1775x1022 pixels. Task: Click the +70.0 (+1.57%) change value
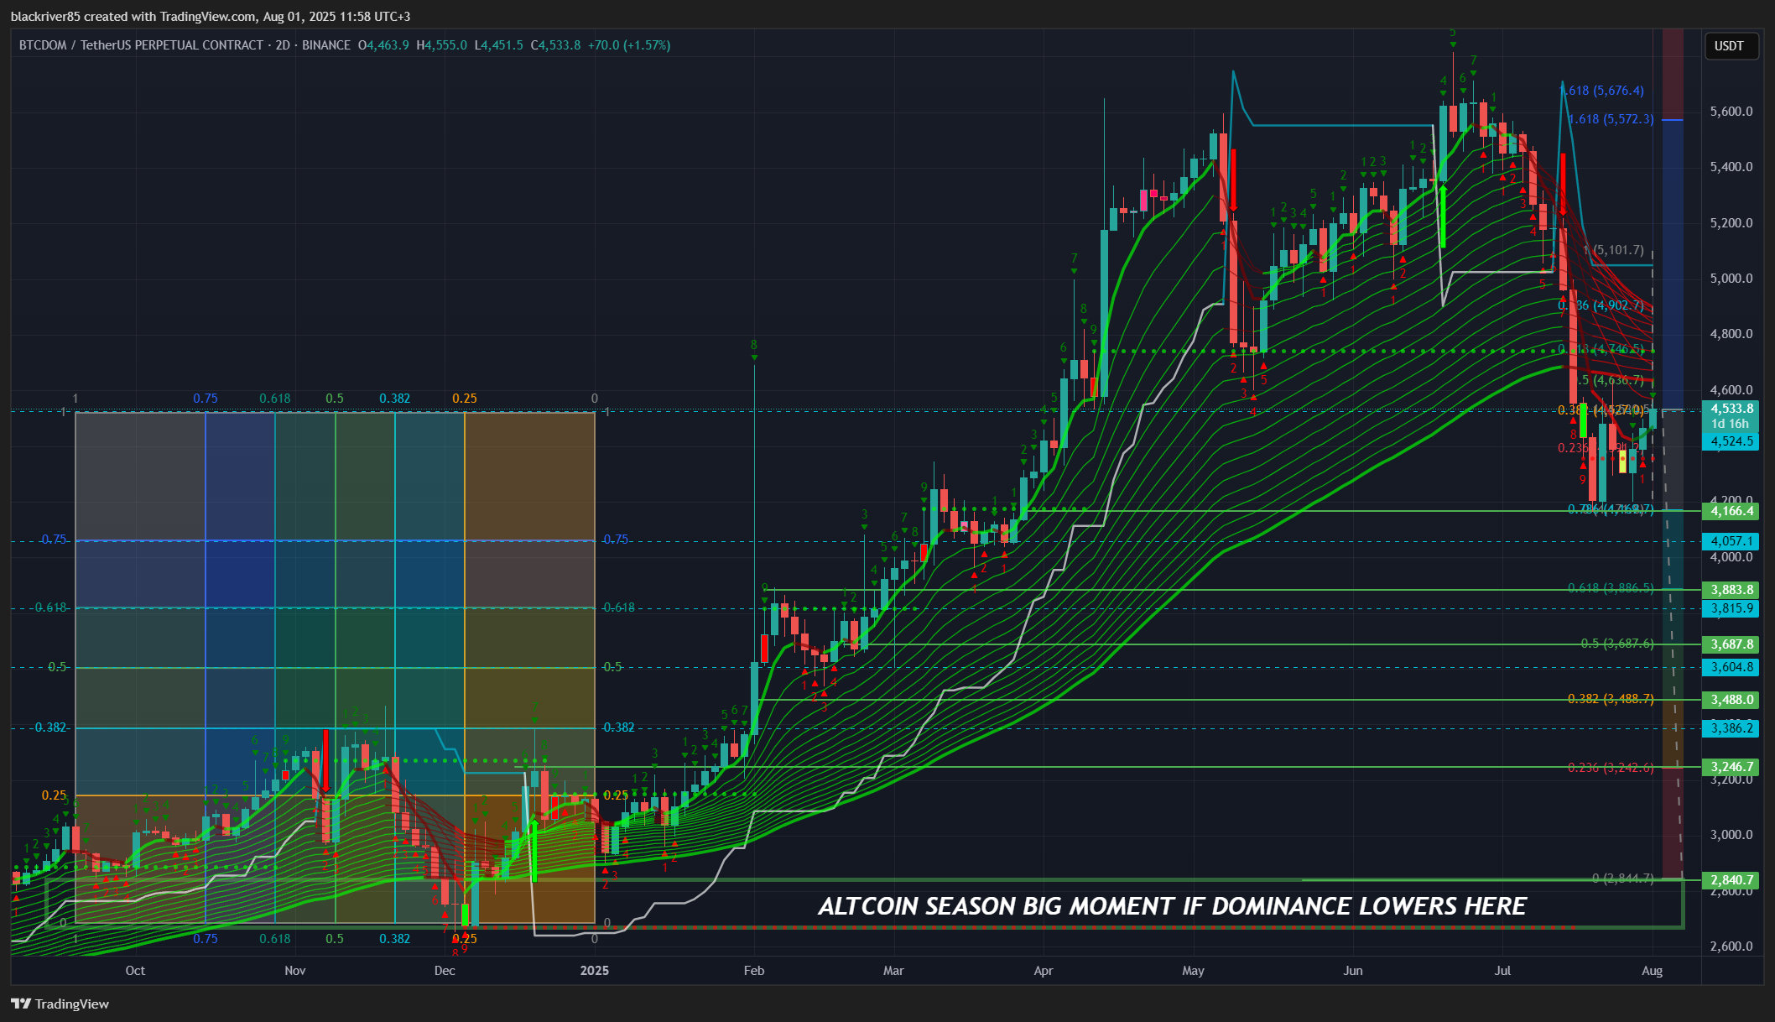point(629,45)
